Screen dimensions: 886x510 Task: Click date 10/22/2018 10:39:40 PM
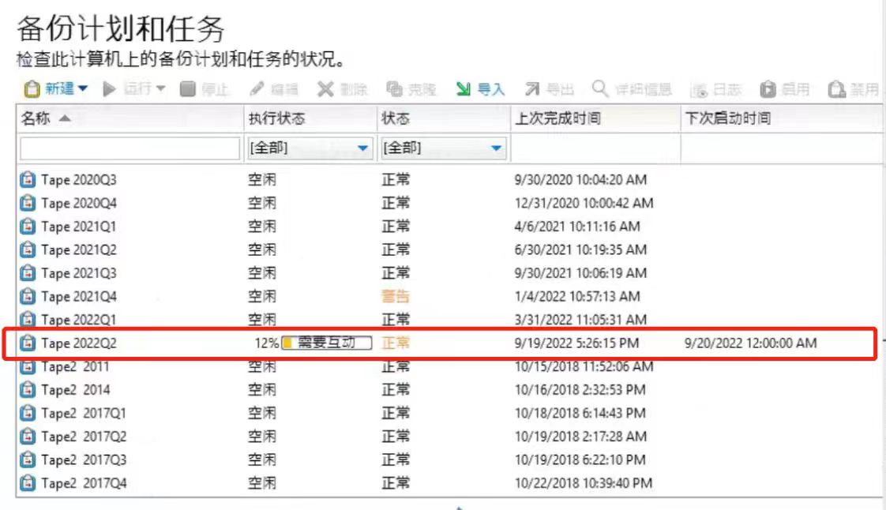point(583,483)
